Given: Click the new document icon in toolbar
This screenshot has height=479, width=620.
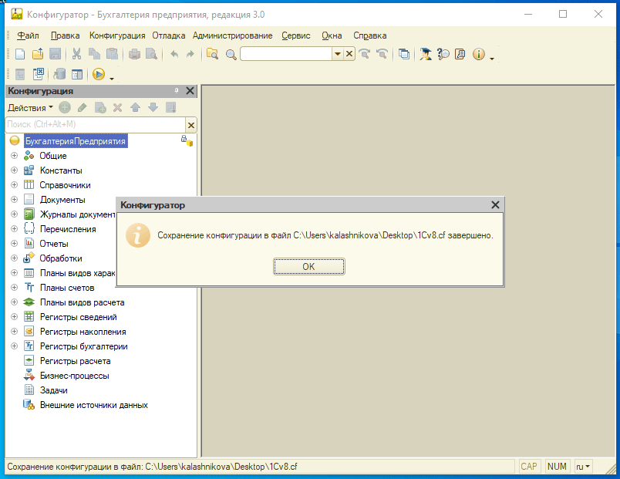Looking at the screenshot, I should click(x=20, y=54).
